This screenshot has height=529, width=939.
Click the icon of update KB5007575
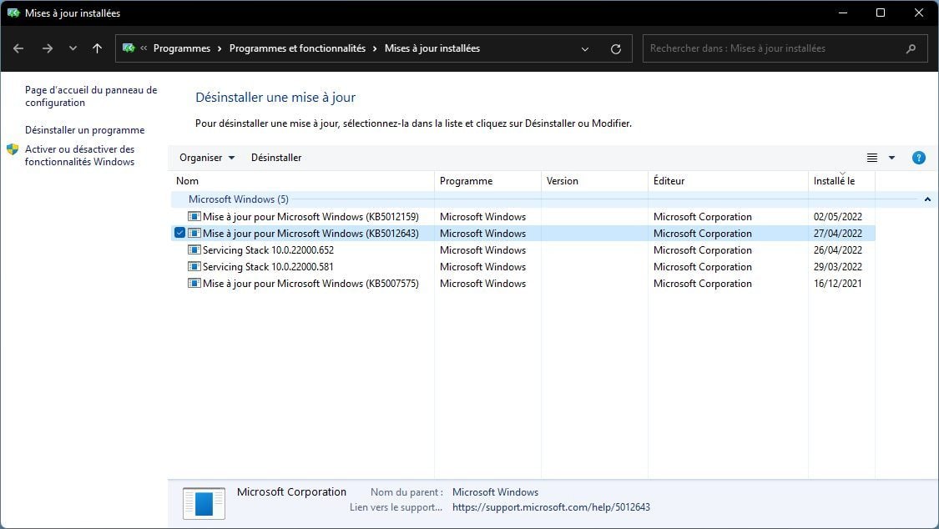194,284
